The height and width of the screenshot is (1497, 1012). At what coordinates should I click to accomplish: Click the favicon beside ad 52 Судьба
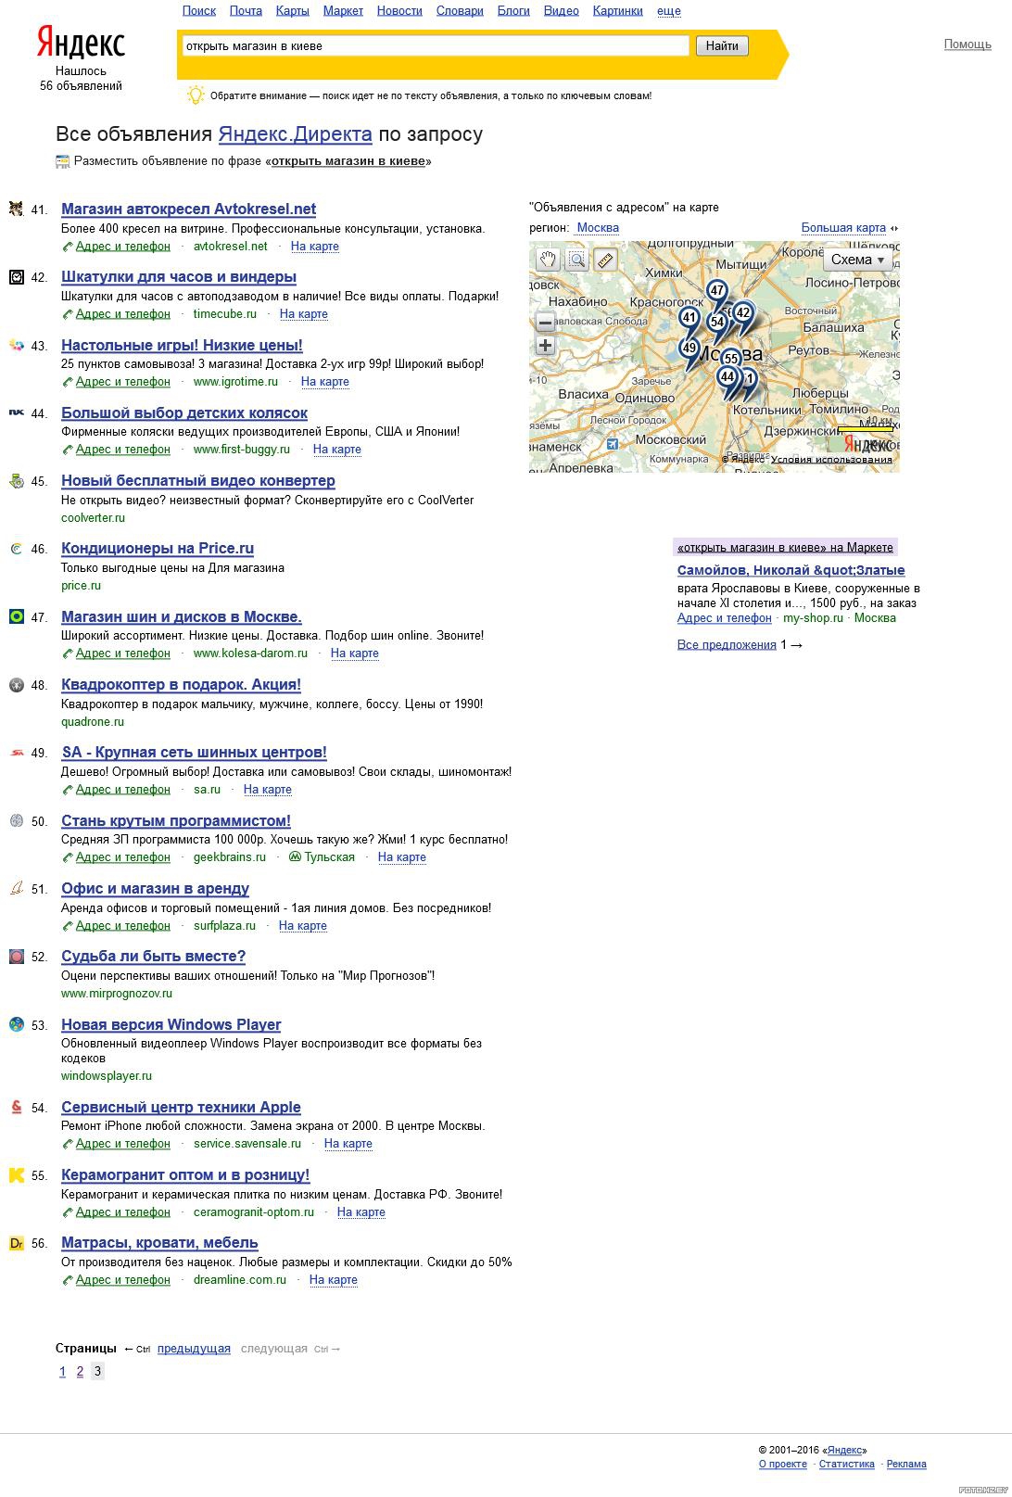(x=17, y=956)
